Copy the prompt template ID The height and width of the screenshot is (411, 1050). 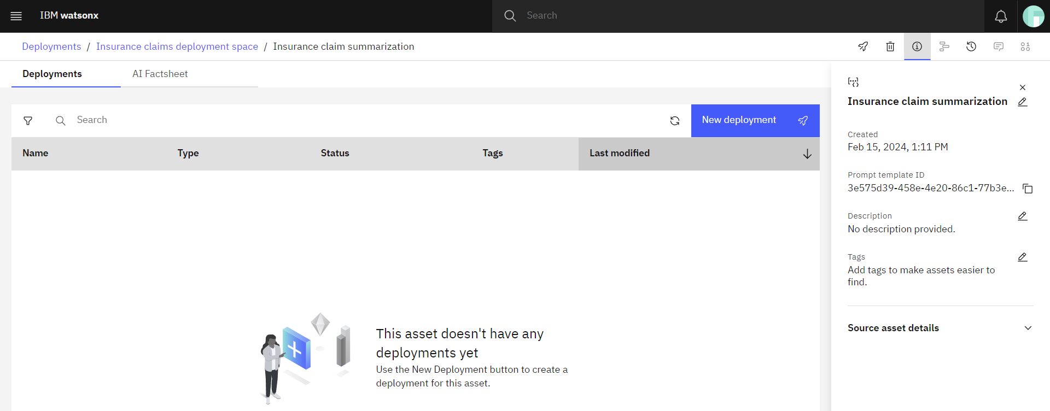[1028, 189]
